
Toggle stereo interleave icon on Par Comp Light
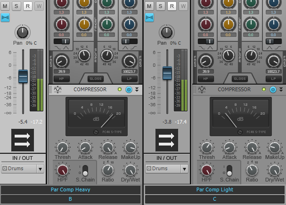(x=149, y=17)
